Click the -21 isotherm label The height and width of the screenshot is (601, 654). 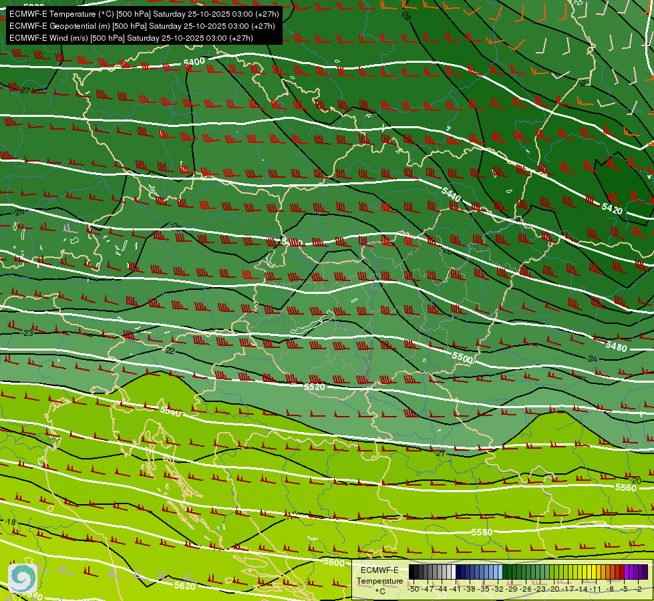click(x=440, y=453)
